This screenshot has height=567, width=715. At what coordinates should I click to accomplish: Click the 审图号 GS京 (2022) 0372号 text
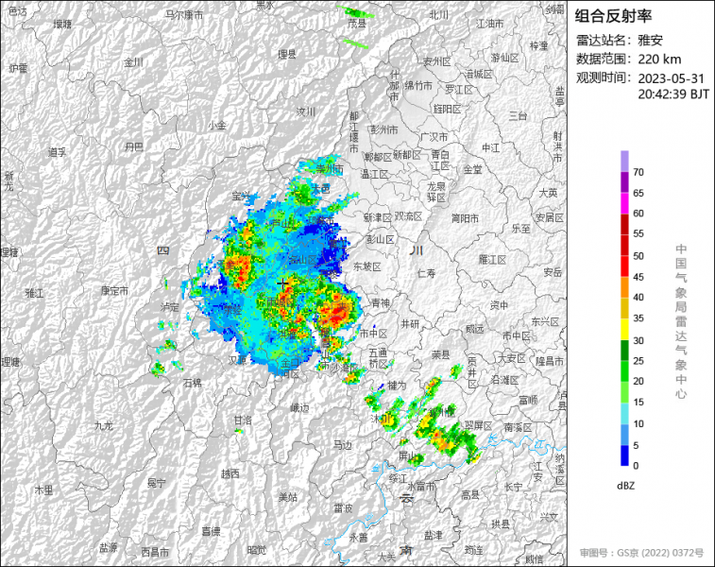tap(641, 552)
